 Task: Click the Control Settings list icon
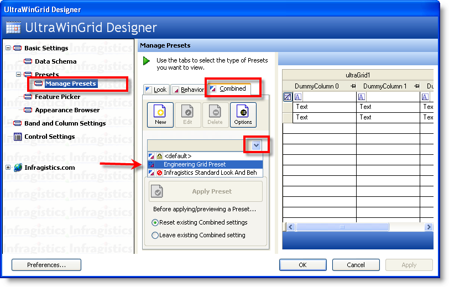[x=18, y=137]
